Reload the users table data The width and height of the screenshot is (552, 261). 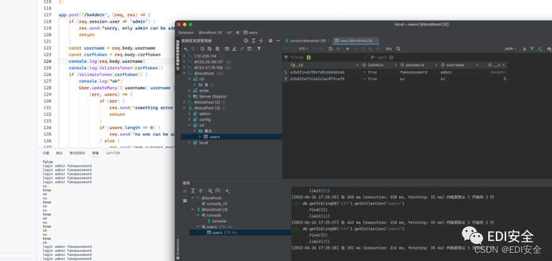[330, 49]
